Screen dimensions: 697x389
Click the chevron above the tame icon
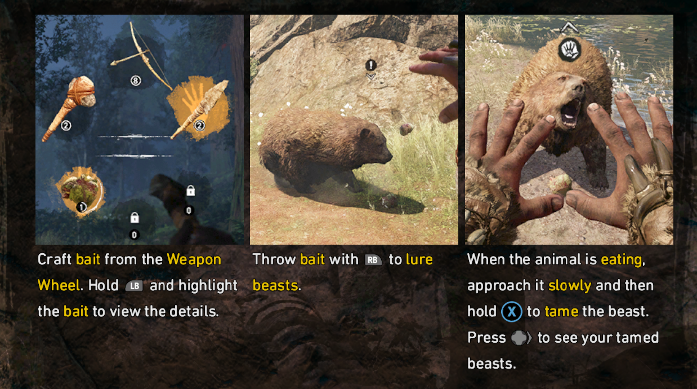pos(569,27)
